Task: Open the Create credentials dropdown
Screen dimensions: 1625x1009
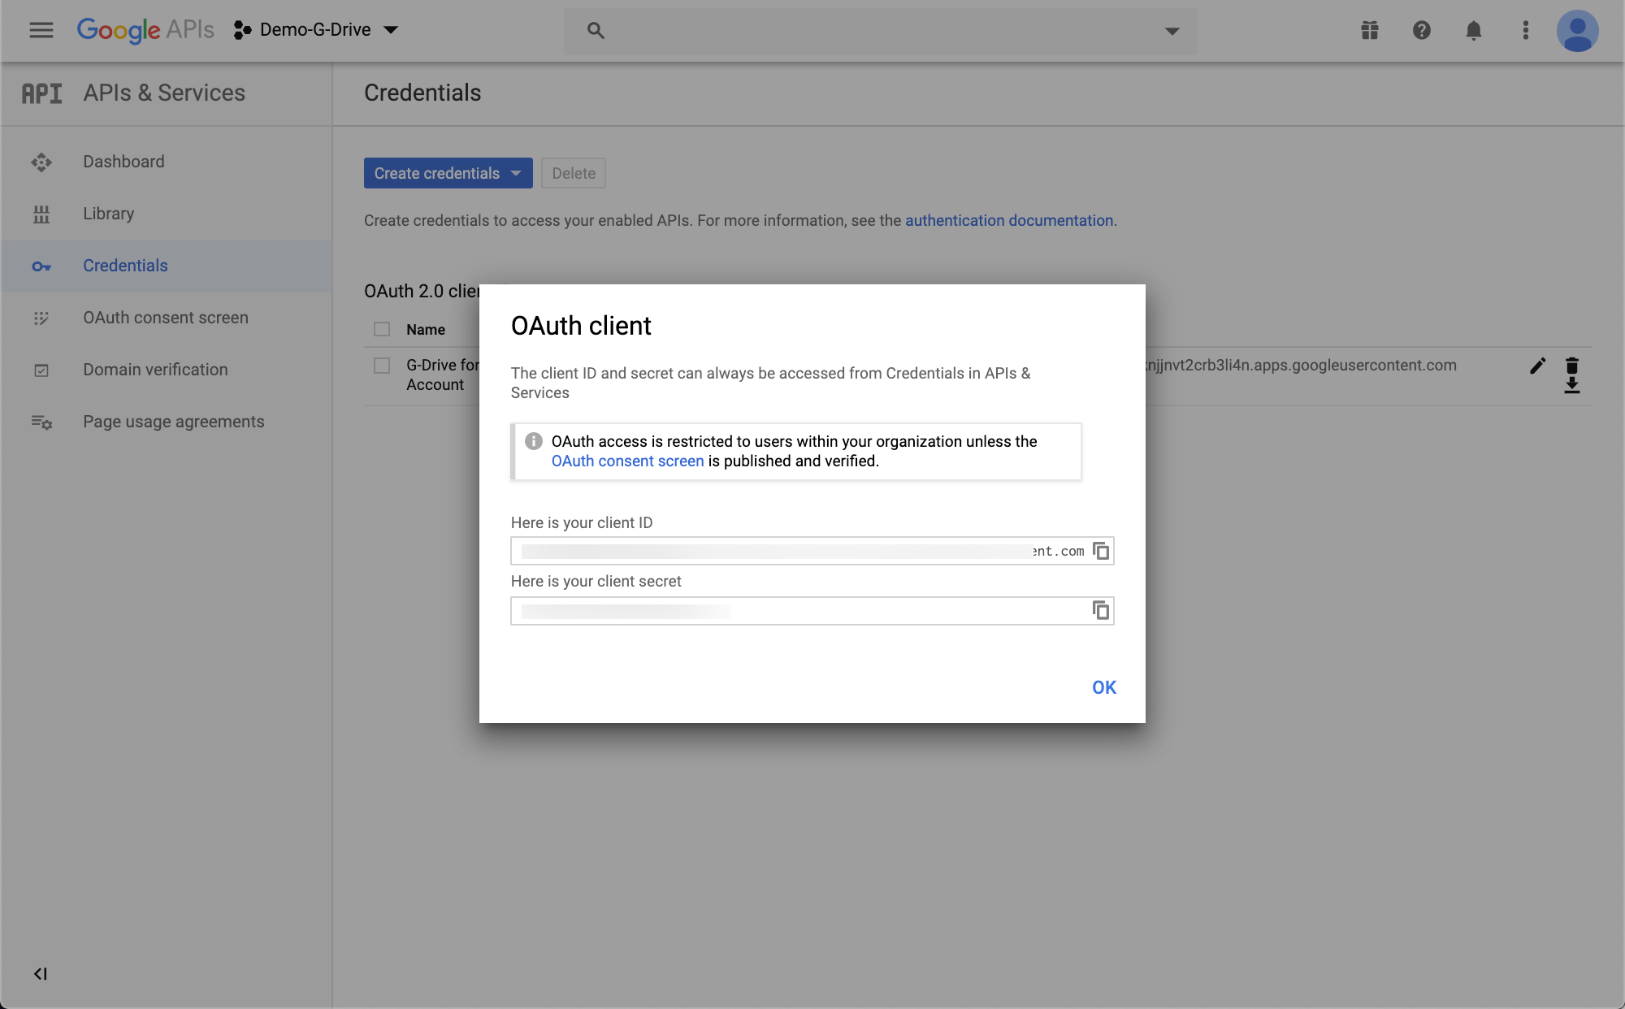Action: [x=448, y=173]
